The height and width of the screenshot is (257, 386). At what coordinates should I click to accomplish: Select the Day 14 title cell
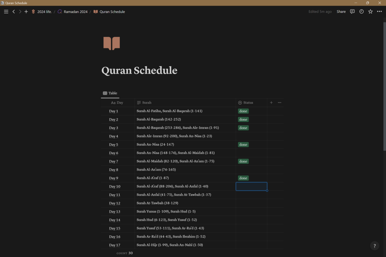click(118, 220)
